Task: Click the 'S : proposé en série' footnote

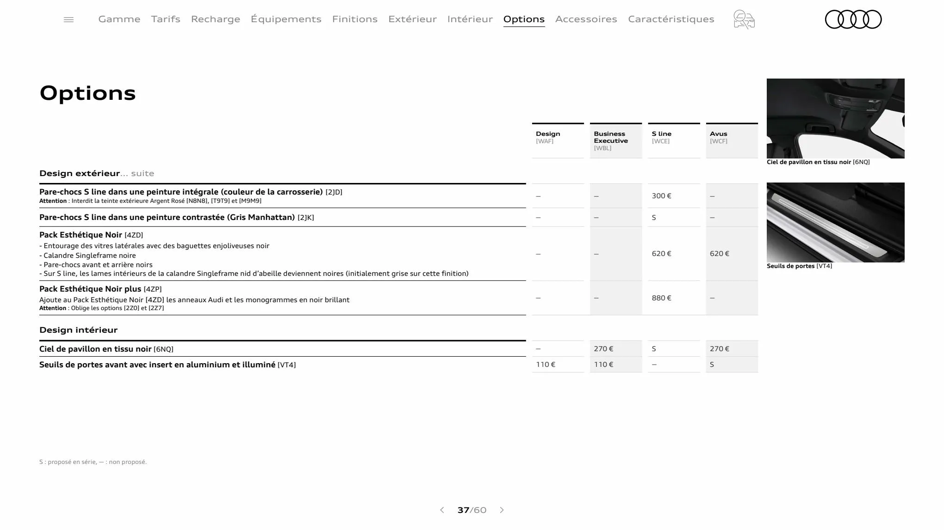Action: (93, 462)
